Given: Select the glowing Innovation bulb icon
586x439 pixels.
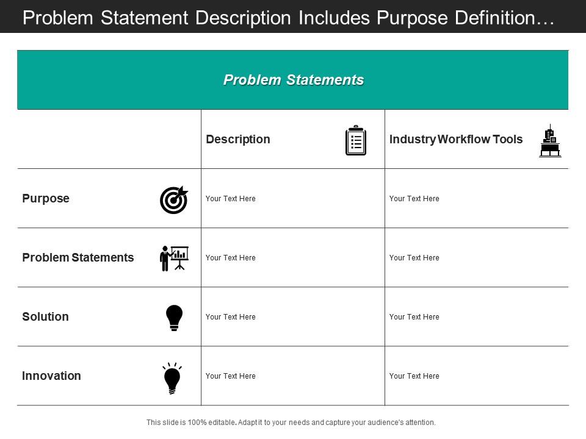Looking at the screenshot, I should tap(172, 378).
